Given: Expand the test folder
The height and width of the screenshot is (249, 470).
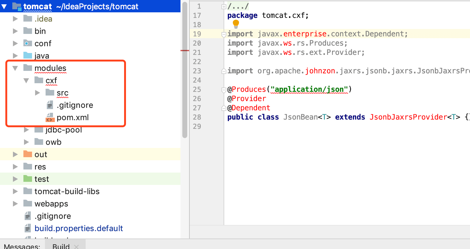Looking at the screenshot, I should (15, 179).
